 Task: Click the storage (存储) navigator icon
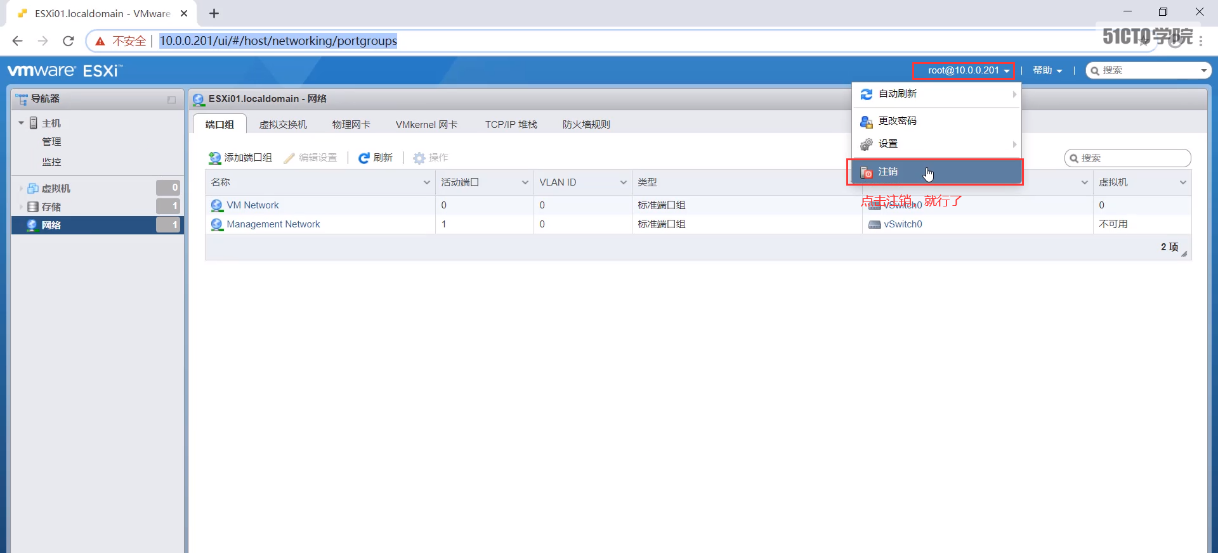(x=33, y=207)
